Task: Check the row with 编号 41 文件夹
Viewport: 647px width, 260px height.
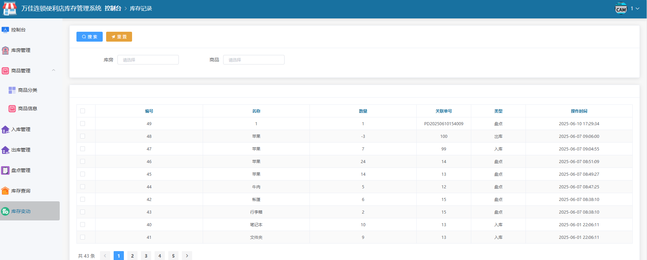Action: 83,237
